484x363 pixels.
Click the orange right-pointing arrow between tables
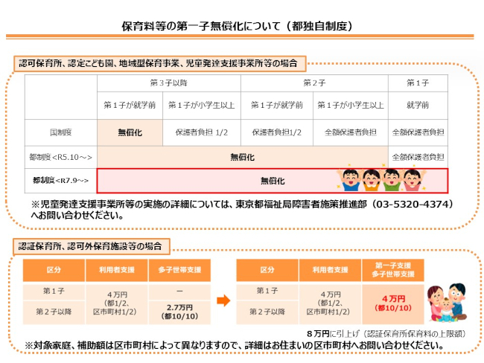[223, 302]
